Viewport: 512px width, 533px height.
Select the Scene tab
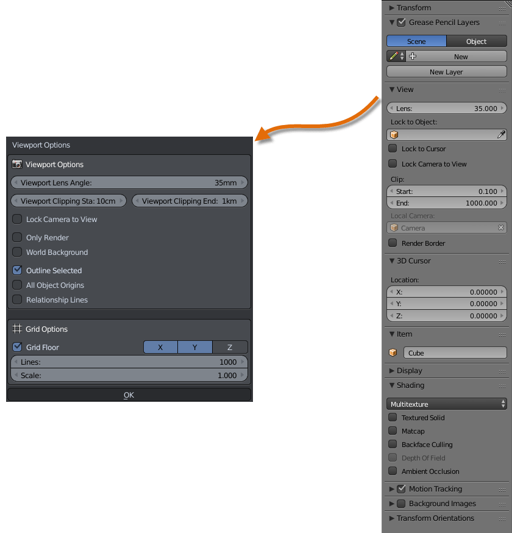417,41
